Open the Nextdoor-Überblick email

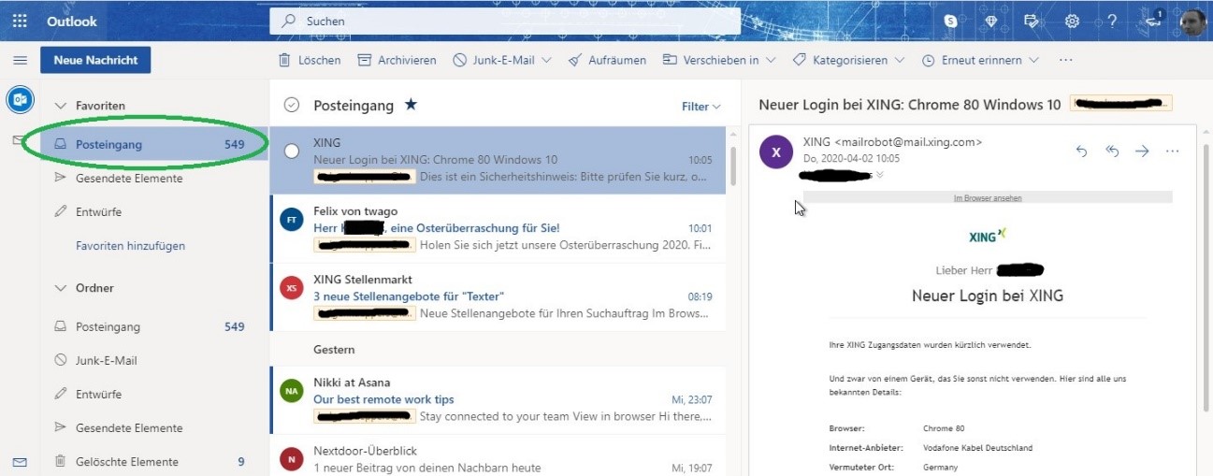(x=498, y=456)
